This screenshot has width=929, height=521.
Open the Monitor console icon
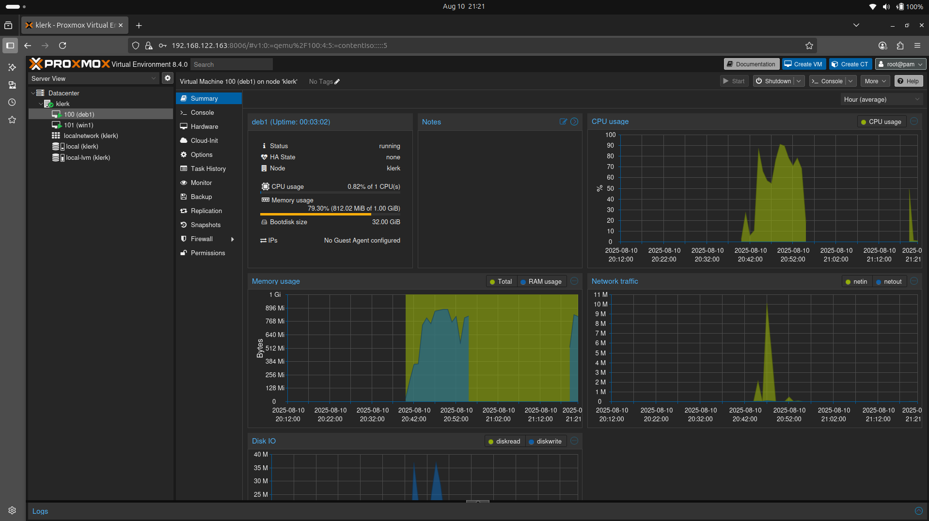[184, 183]
